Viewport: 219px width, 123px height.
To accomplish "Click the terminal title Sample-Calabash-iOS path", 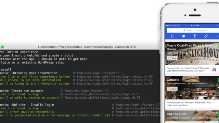I will [87, 47].
